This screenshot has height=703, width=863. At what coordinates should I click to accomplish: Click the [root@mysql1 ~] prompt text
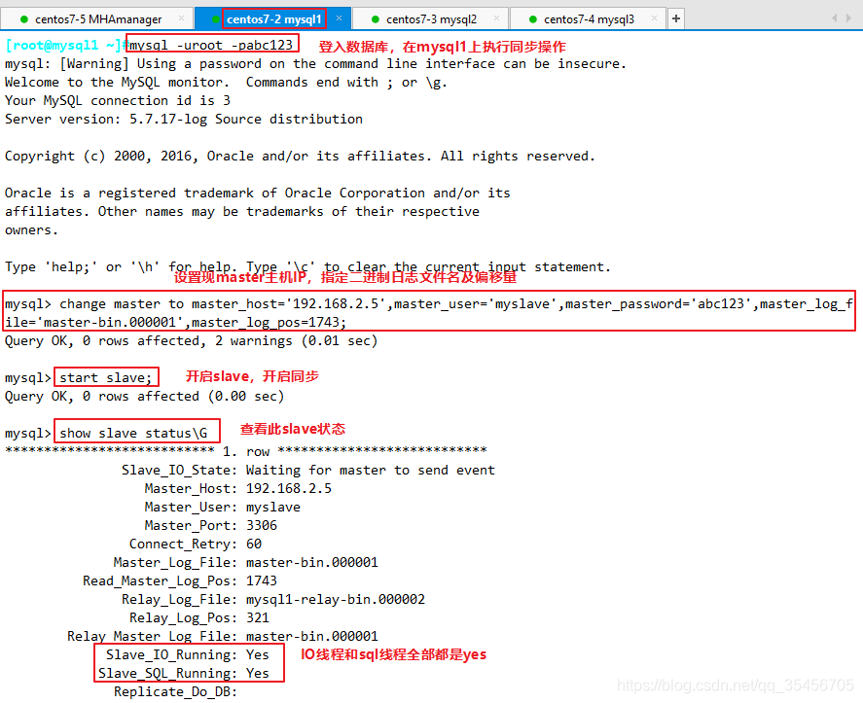tap(62, 45)
